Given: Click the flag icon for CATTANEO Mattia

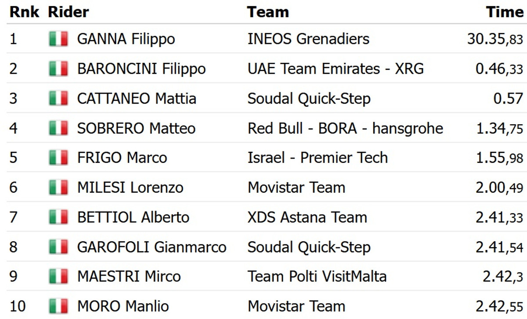Looking at the screenshot, I should pyautogui.click(x=58, y=98).
